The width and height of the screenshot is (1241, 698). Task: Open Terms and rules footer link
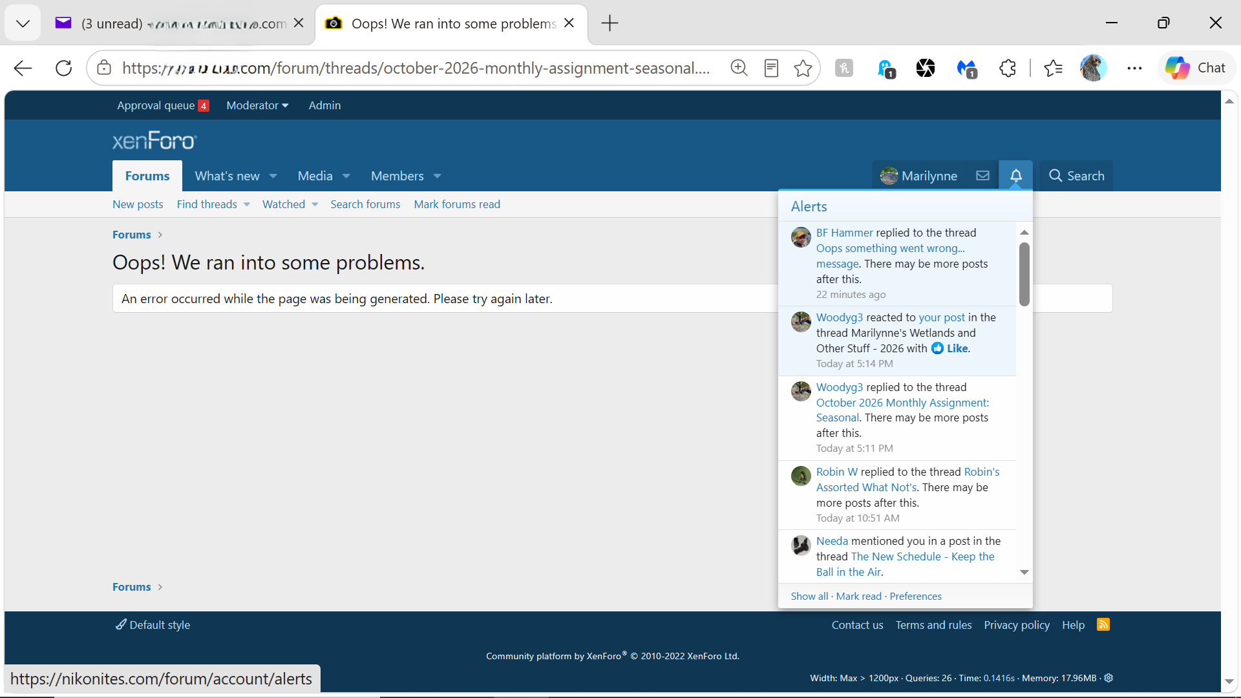[x=933, y=625]
